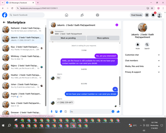This screenshot has height=133, width=166.
Task: Open the GIF picker icon
Action: click(66, 111)
